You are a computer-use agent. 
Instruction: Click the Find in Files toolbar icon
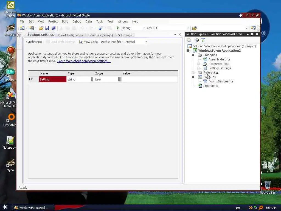195,28
